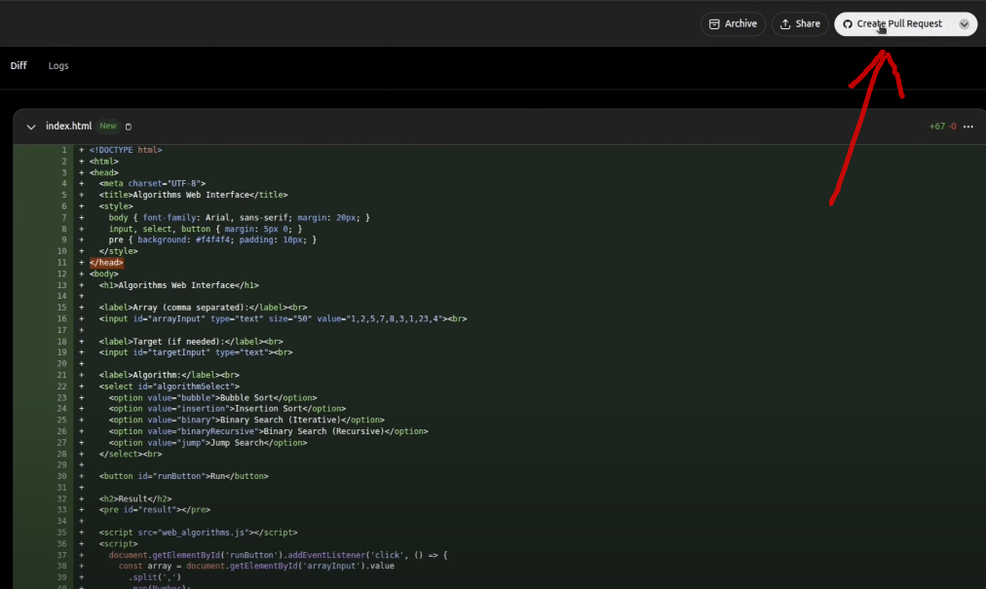Click the highlighted </head> tag
The width and height of the screenshot is (986, 589).
(106, 263)
